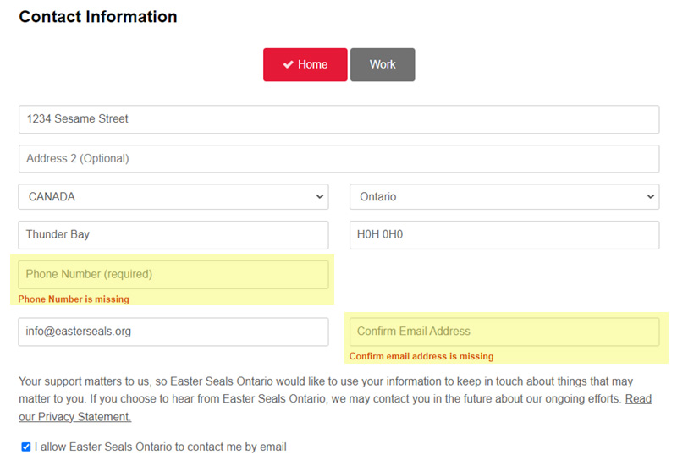677x466 pixels.
Task: Click the chevron arrow on the country selector
Action: click(319, 196)
